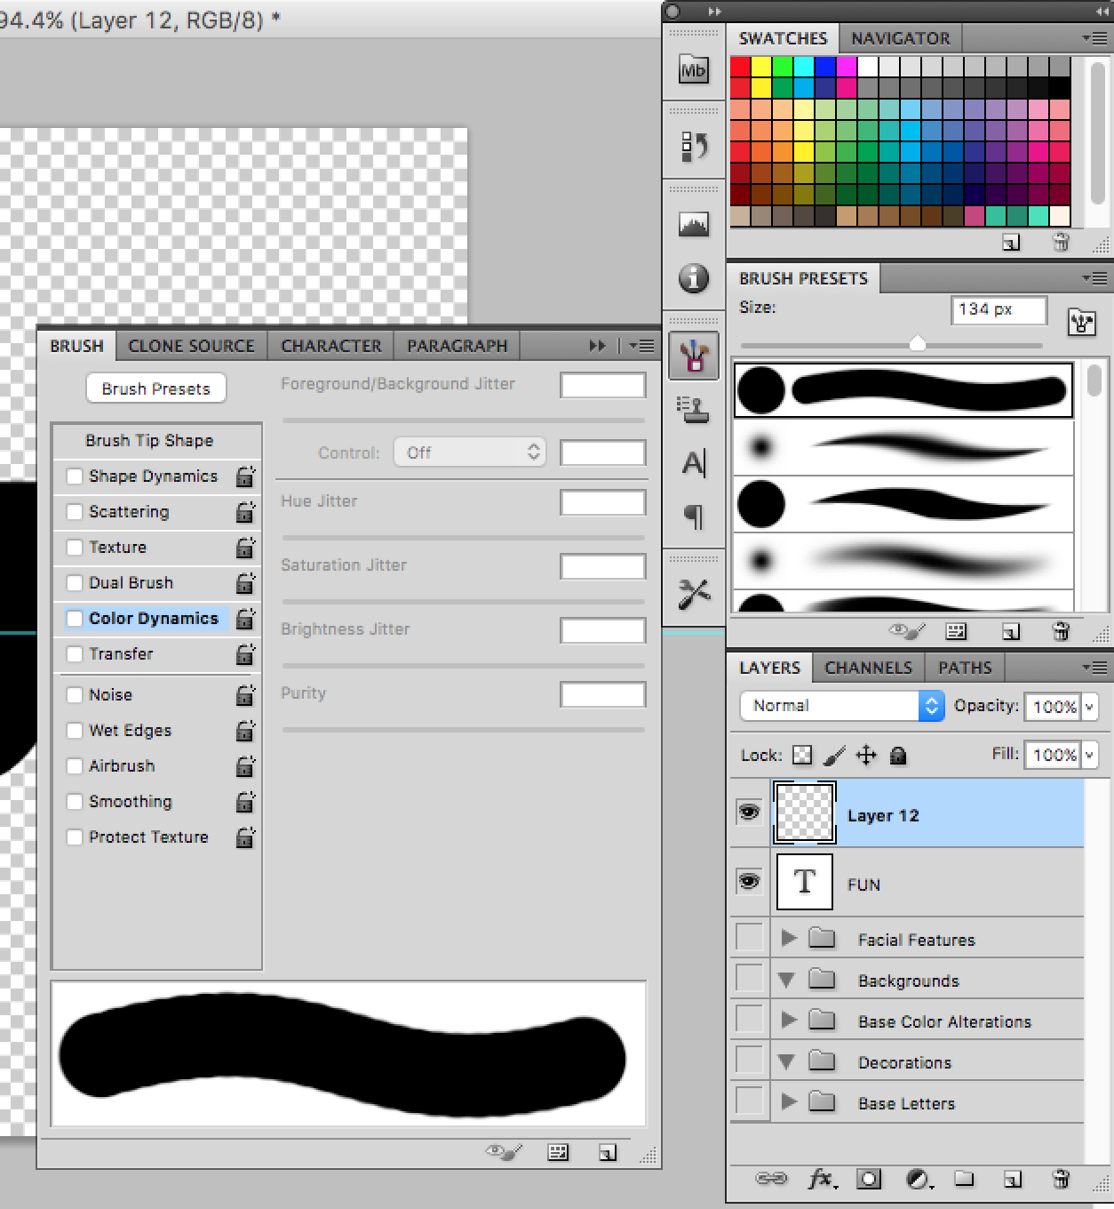Expand the Facial Features group
The height and width of the screenshot is (1209, 1114).
(x=788, y=938)
